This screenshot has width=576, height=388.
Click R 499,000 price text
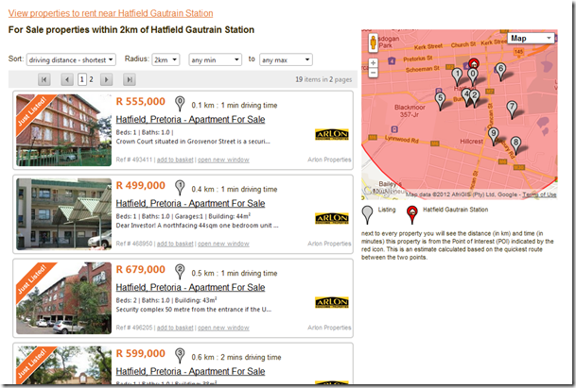pos(141,186)
